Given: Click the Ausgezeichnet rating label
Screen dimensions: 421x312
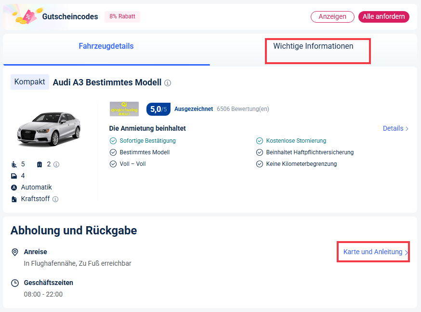Looking at the screenshot, I should point(194,109).
